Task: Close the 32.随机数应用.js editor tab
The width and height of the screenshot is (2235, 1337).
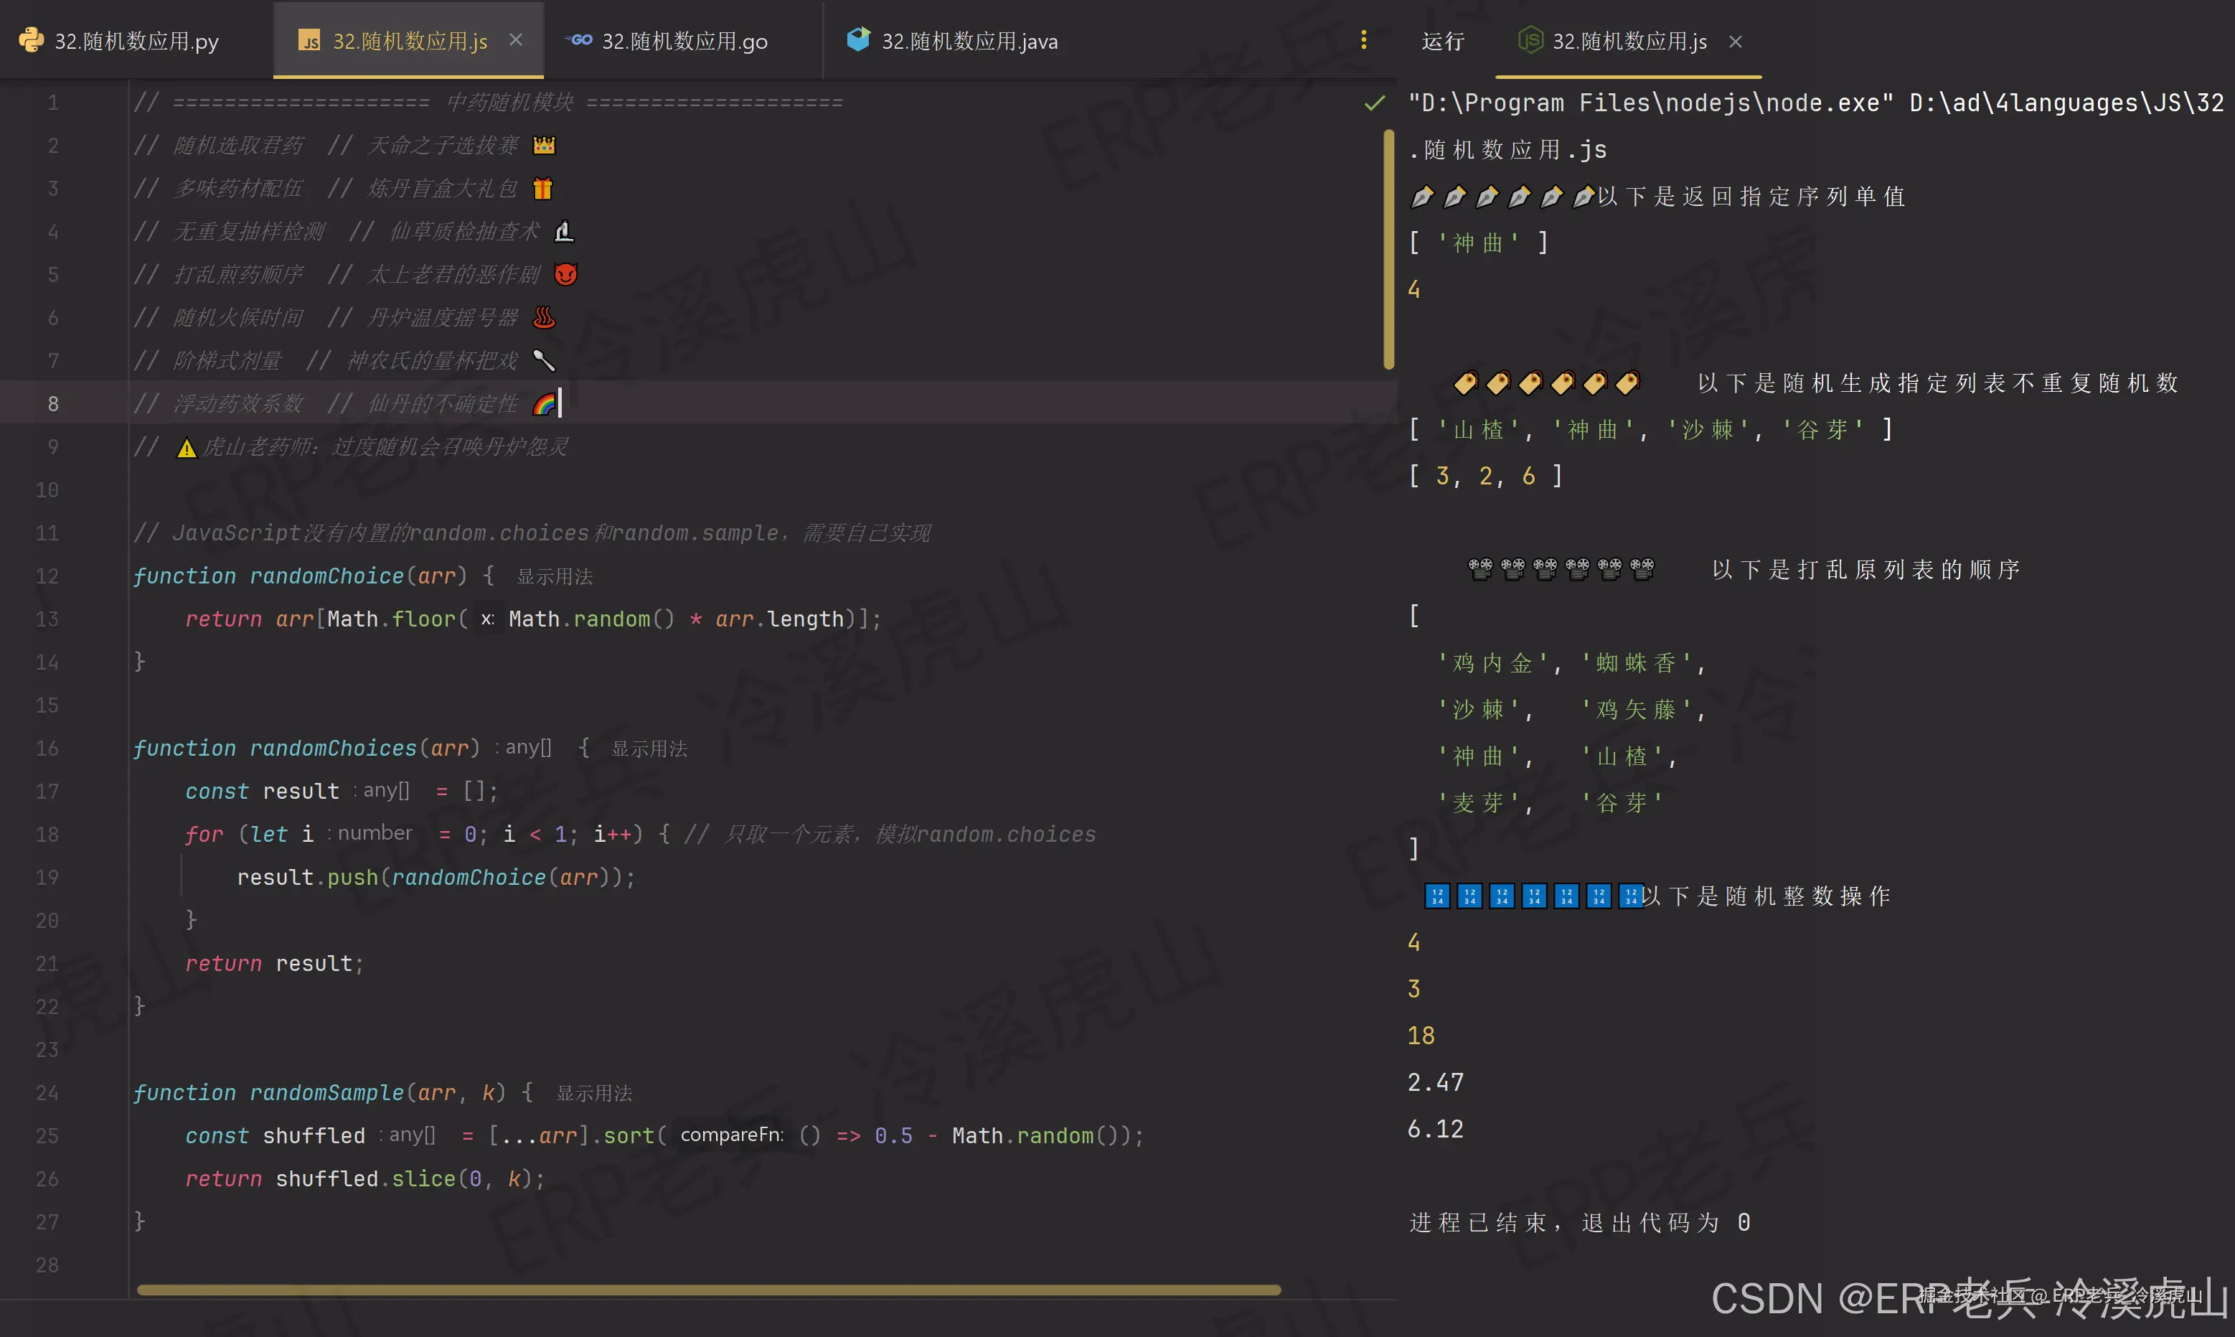Action: (516, 40)
